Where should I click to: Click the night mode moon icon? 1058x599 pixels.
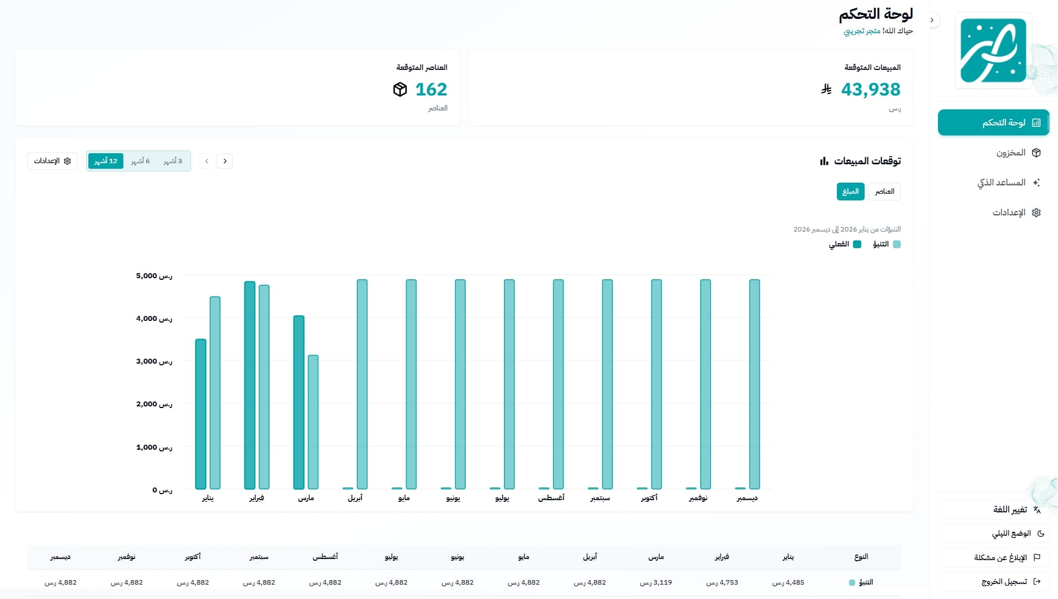tap(1040, 533)
